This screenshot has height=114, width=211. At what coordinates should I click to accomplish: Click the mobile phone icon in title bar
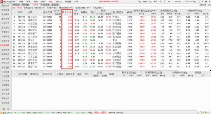click(165, 2)
